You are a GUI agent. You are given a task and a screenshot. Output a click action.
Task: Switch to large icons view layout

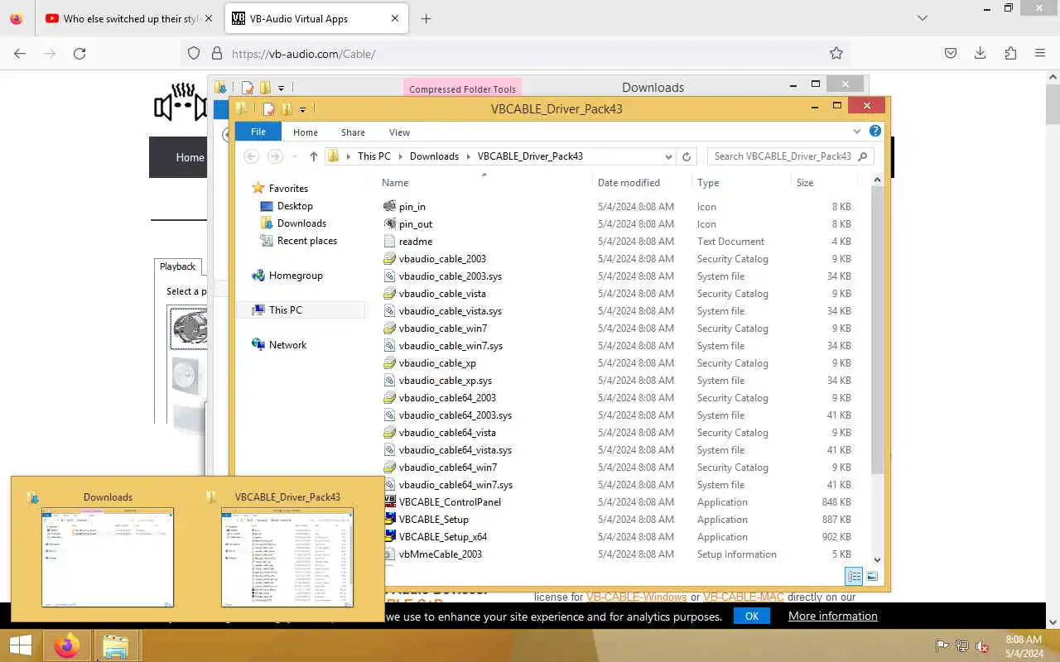(872, 576)
